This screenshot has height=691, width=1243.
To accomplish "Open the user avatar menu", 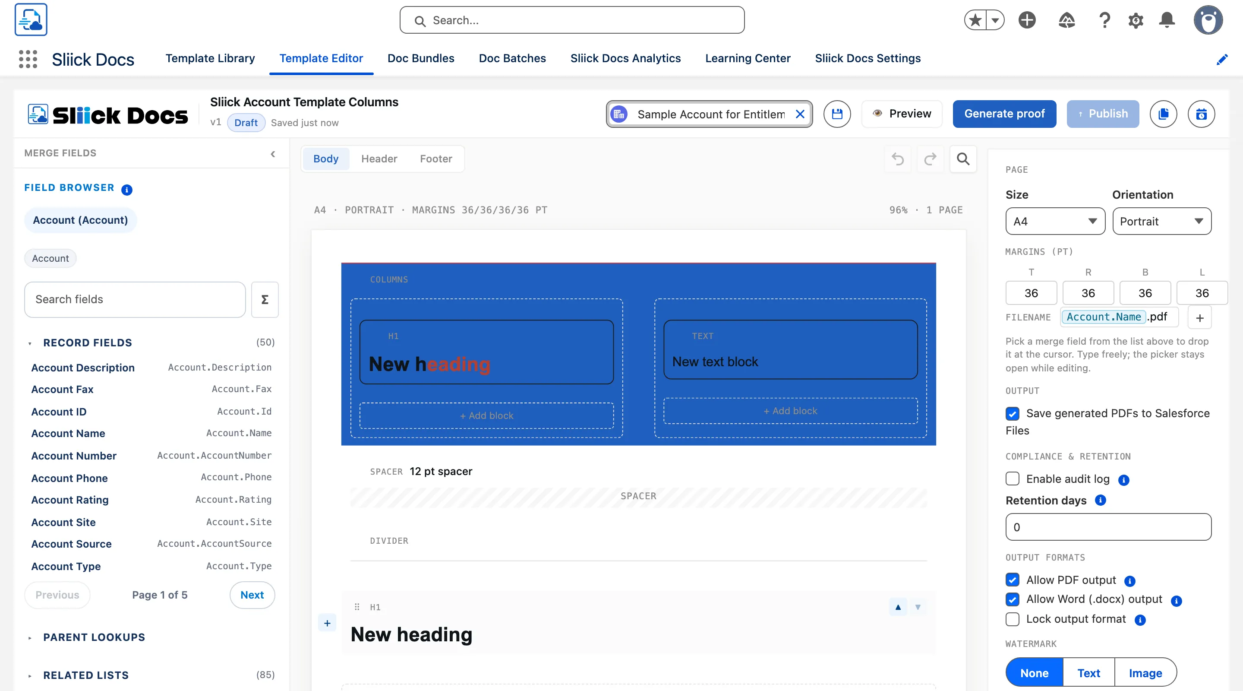I will coord(1208,20).
